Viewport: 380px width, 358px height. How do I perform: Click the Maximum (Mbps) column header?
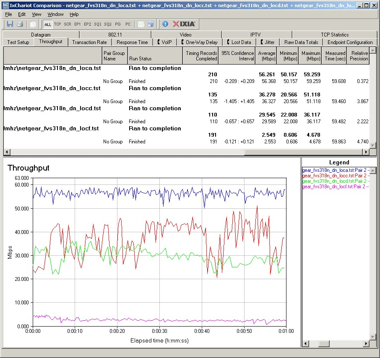310,56
